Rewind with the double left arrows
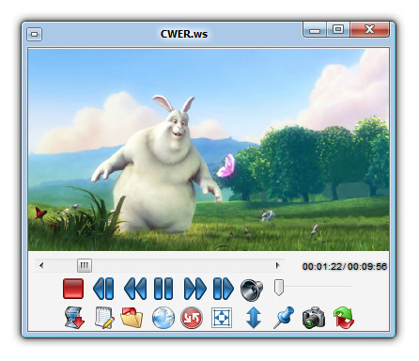This screenshot has height=361, width=419. click(x=135, y=289)
